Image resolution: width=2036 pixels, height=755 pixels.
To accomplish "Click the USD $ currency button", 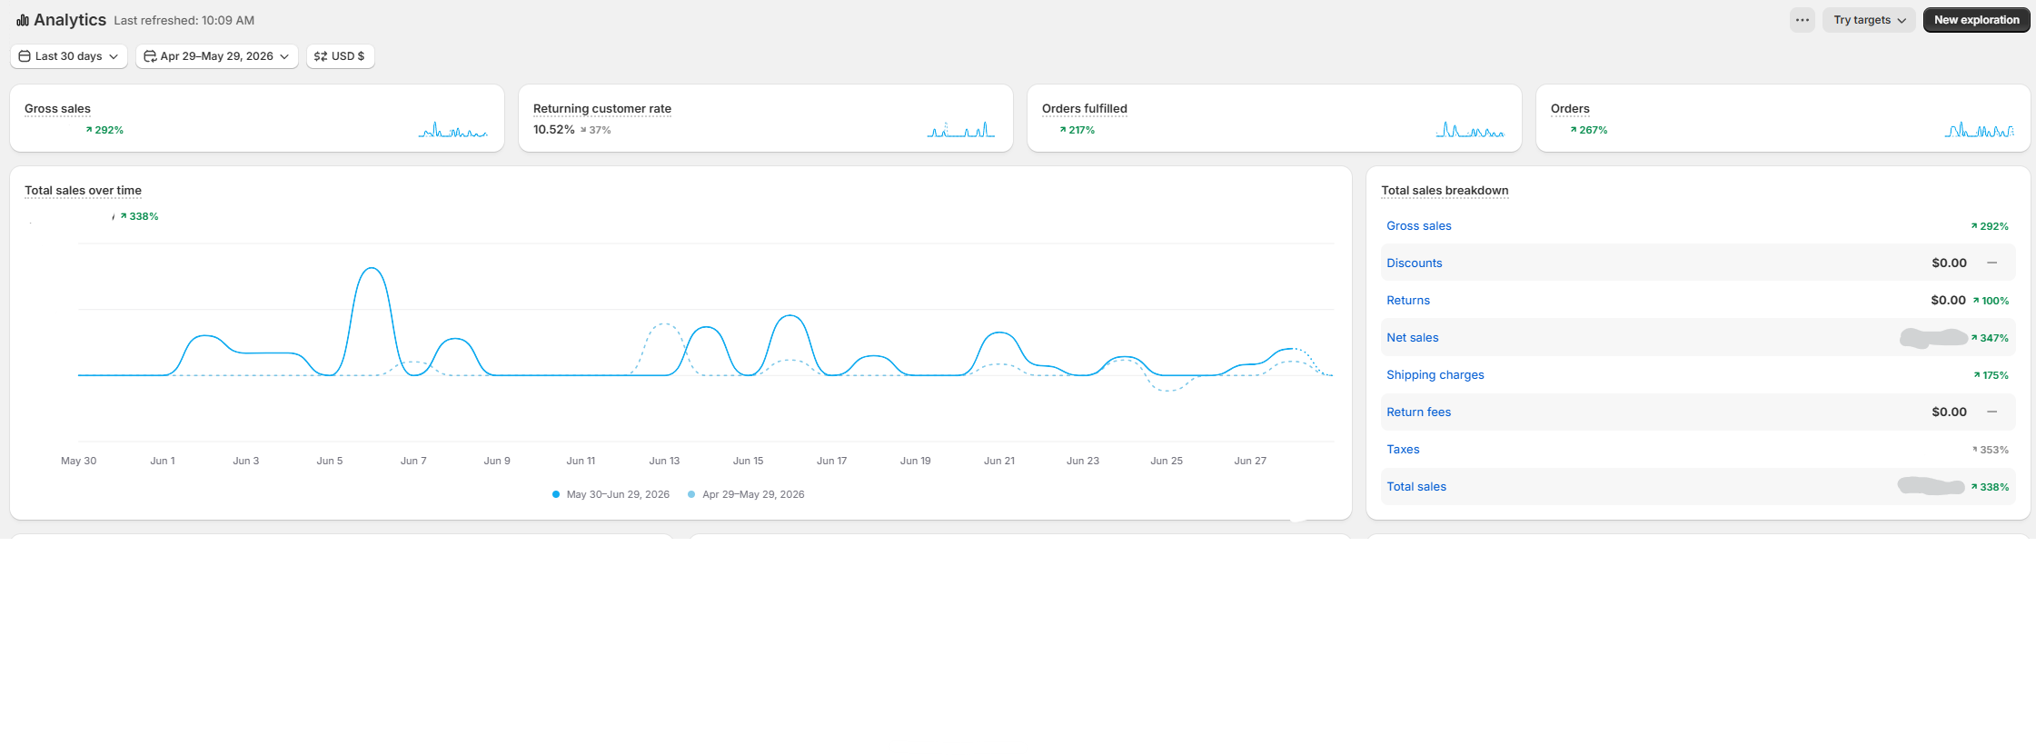I will pos(341,56).
